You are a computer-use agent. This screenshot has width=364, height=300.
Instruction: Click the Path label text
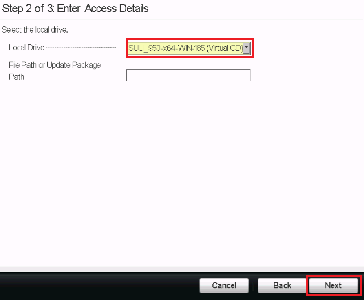point(16,77)
